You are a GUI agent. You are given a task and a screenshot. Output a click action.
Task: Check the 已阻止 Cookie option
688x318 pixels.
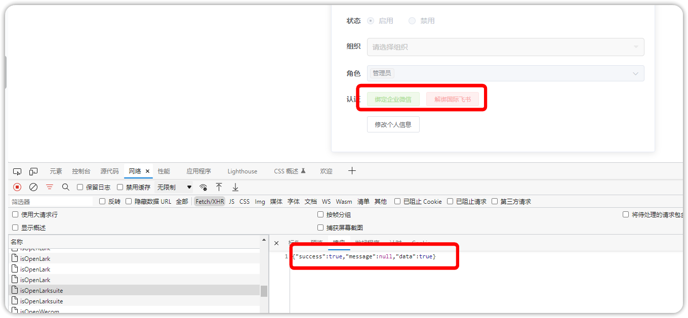tap(397, 201)
